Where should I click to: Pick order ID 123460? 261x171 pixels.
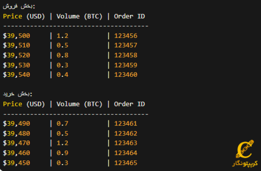(x=126, y=74)
